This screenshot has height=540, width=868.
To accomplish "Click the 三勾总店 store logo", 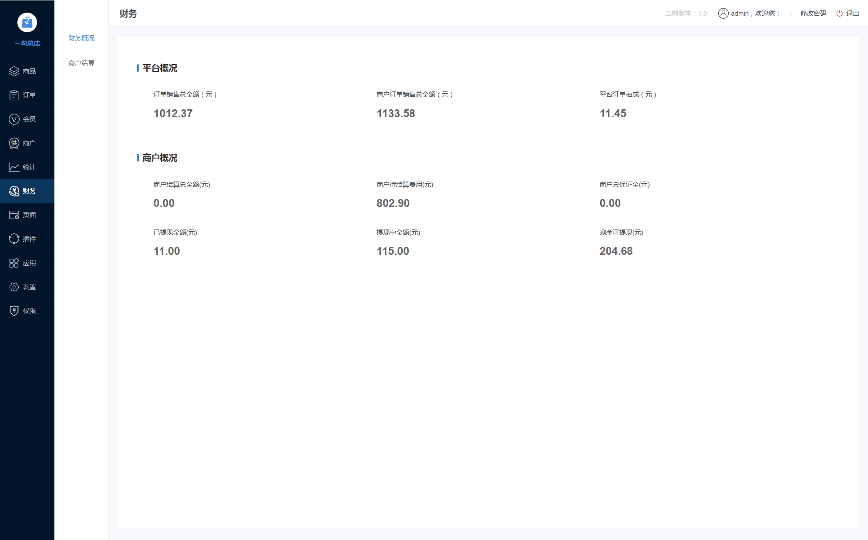I will [27, 23].
